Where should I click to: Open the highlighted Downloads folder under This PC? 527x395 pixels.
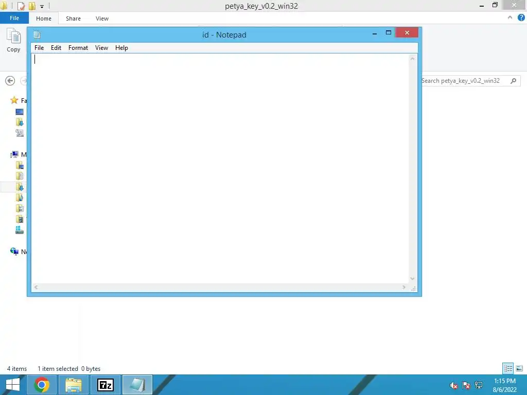coord(20,187)
